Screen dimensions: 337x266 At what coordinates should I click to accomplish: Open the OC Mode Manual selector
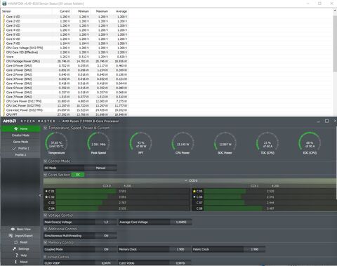(100, 168)
